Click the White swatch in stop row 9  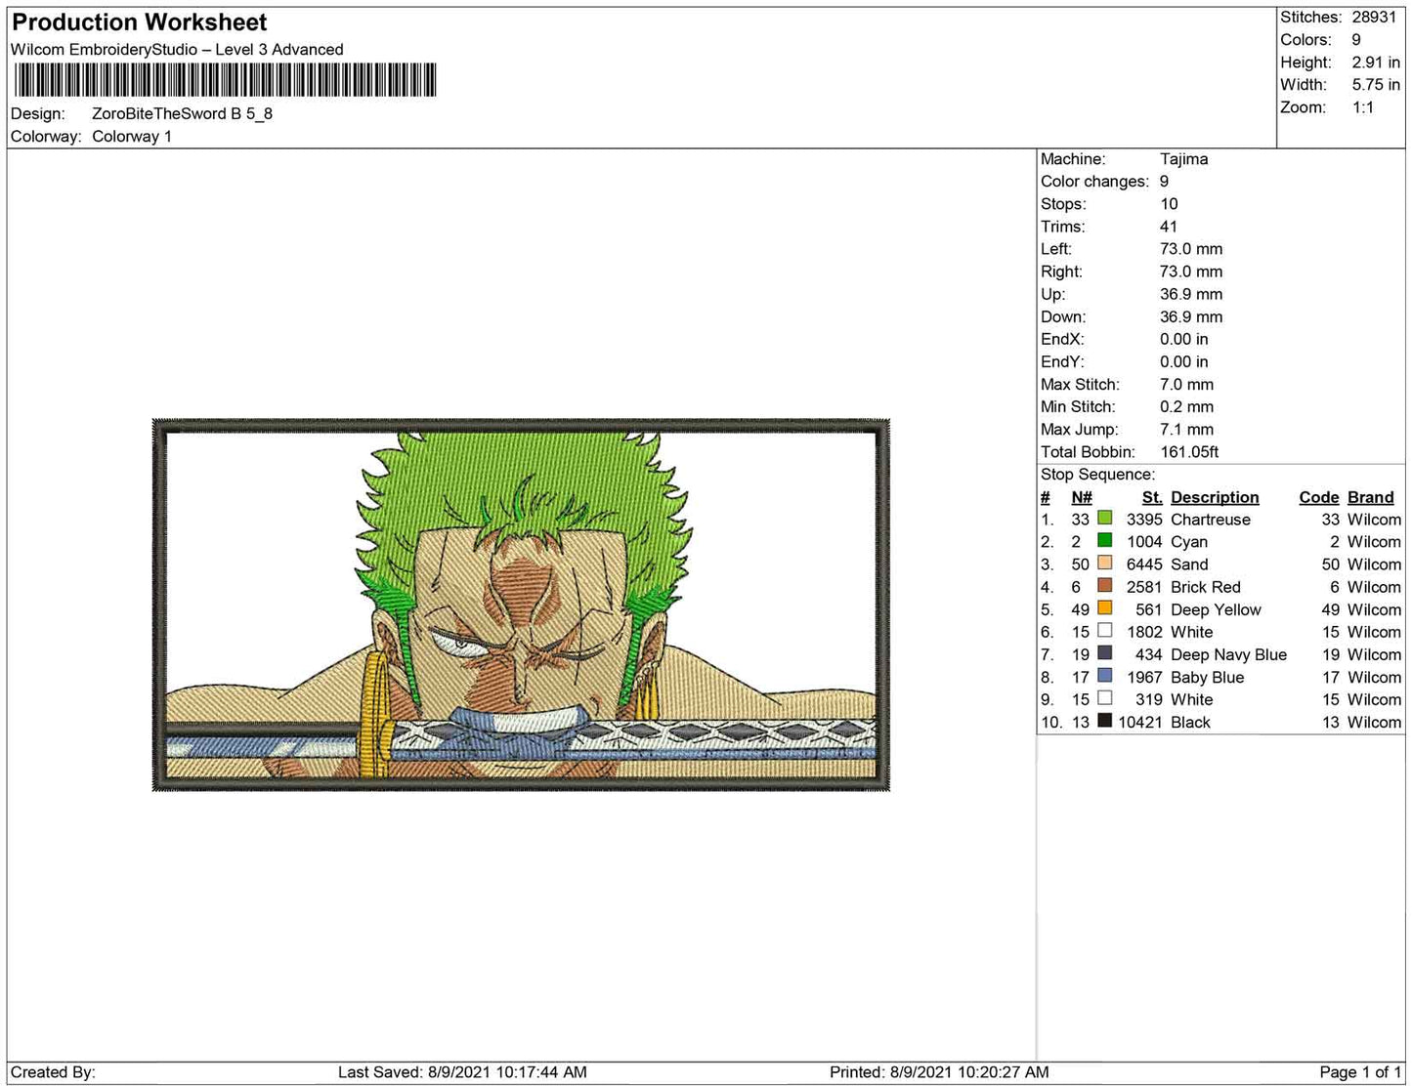(x=1104, y=698)
